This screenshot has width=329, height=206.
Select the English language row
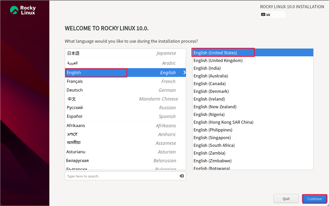(125, 73)
